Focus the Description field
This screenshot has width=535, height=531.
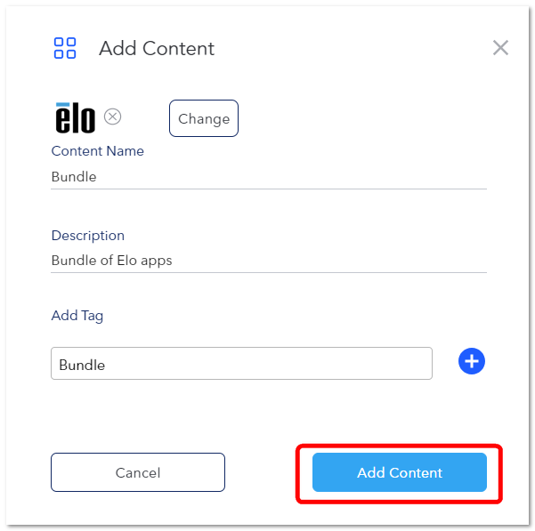(269, 261)
